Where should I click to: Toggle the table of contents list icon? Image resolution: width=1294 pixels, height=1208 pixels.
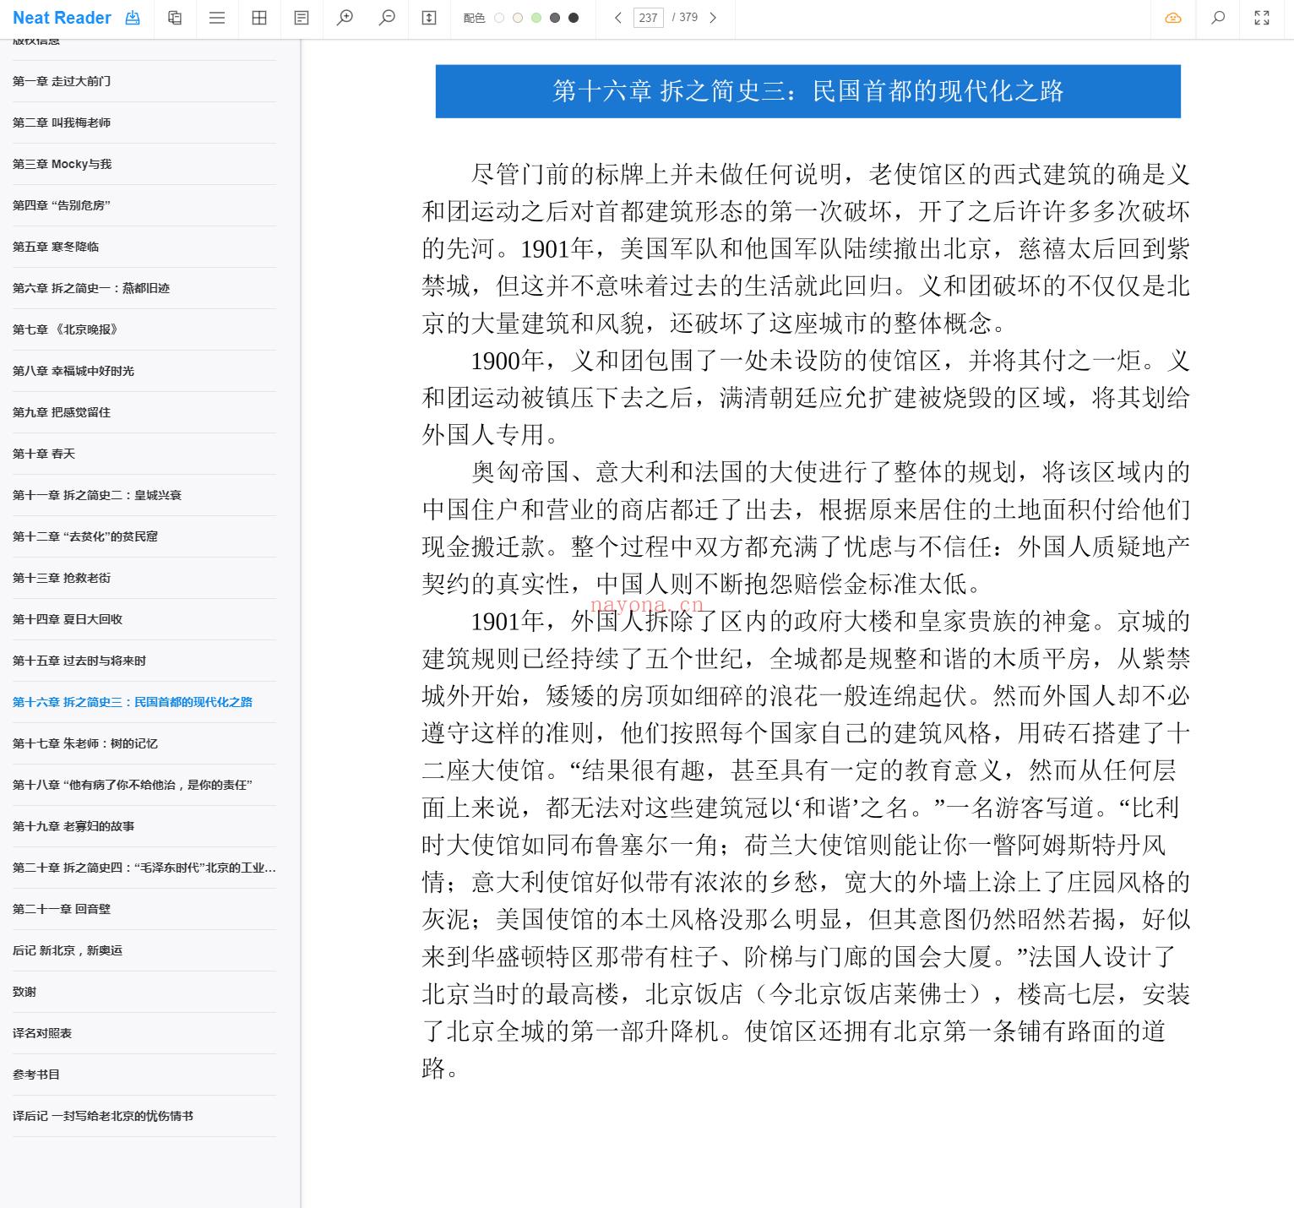(217, 18)
